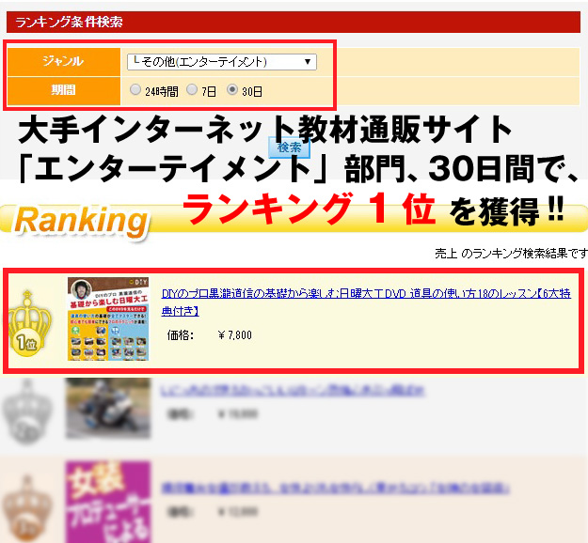
Task: Open the DIYのプロ黒瀧道信 DVD product link
Action: [366, 302]
